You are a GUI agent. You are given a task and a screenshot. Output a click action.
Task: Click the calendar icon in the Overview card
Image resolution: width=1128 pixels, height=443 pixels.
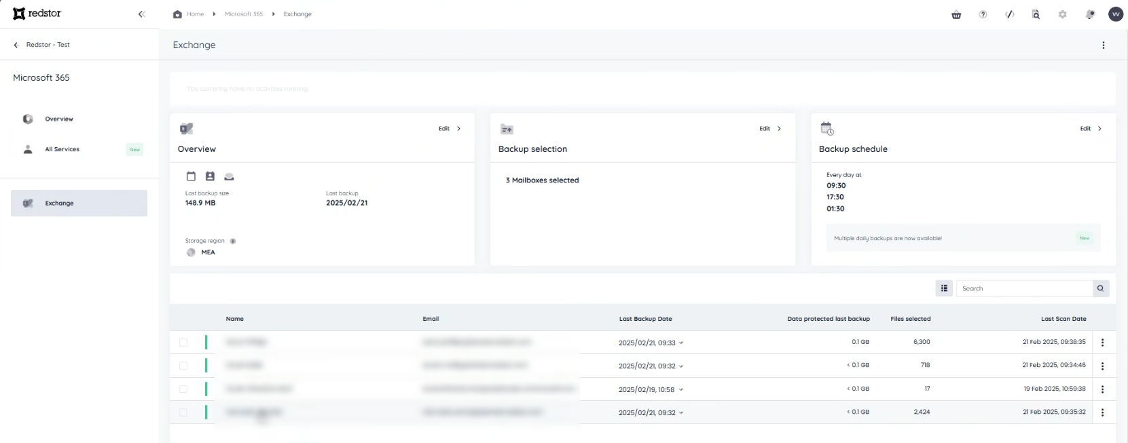191,176
